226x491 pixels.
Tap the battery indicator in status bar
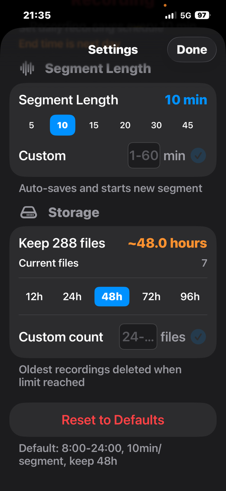click(202, 15)
